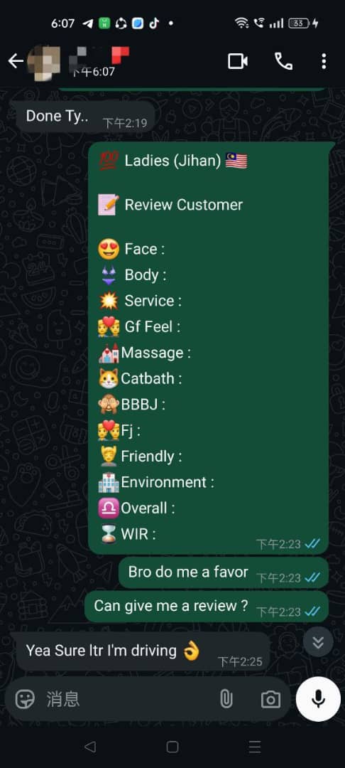Tap the Android back navigation triangle
The height and width of the screenshot is (768, 345).
pos(90,747)
